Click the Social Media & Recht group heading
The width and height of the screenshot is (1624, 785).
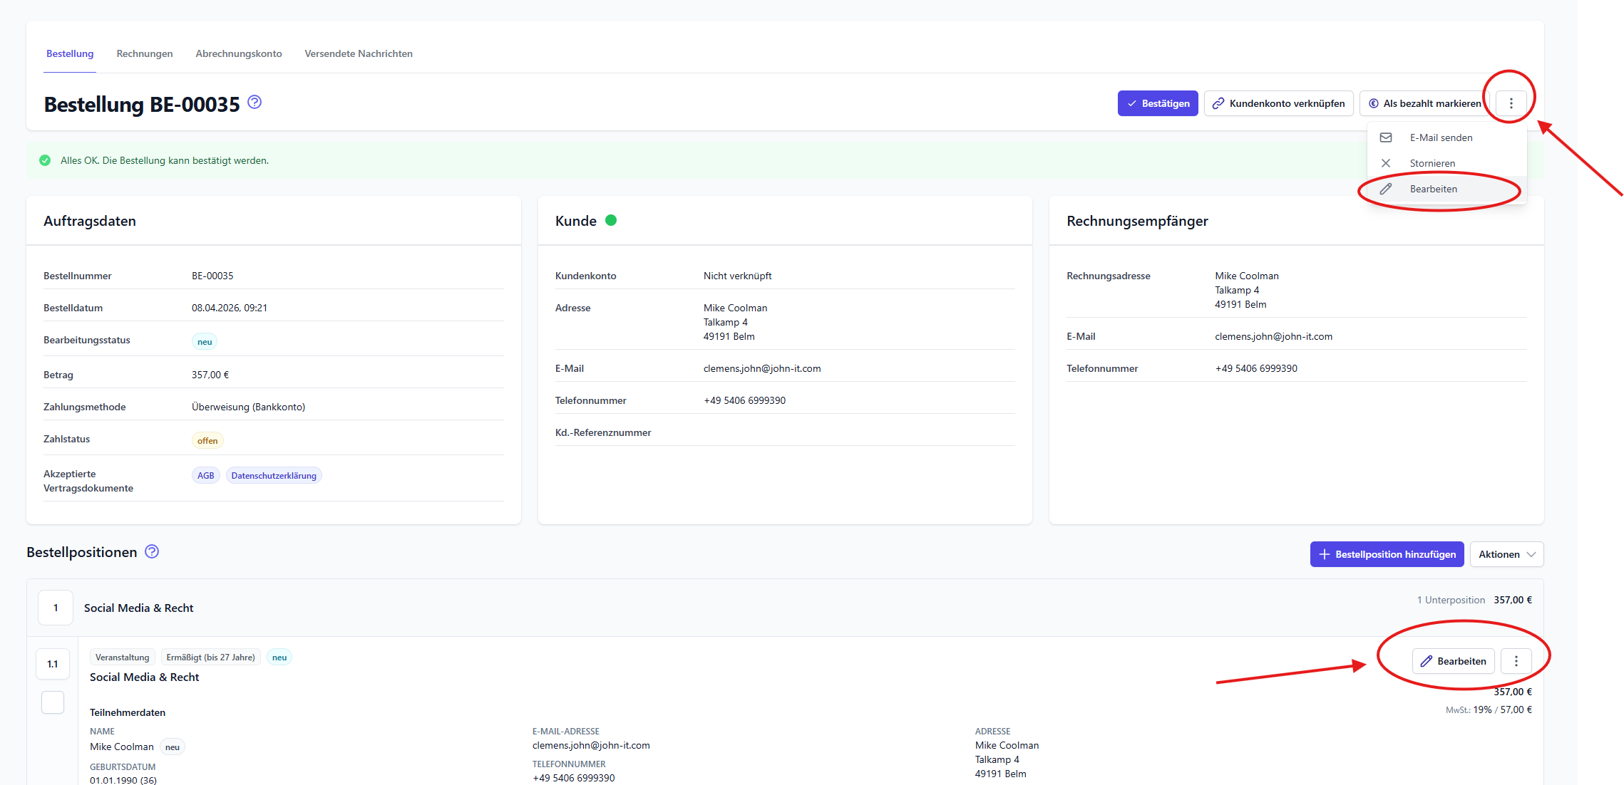coord(139,608)
